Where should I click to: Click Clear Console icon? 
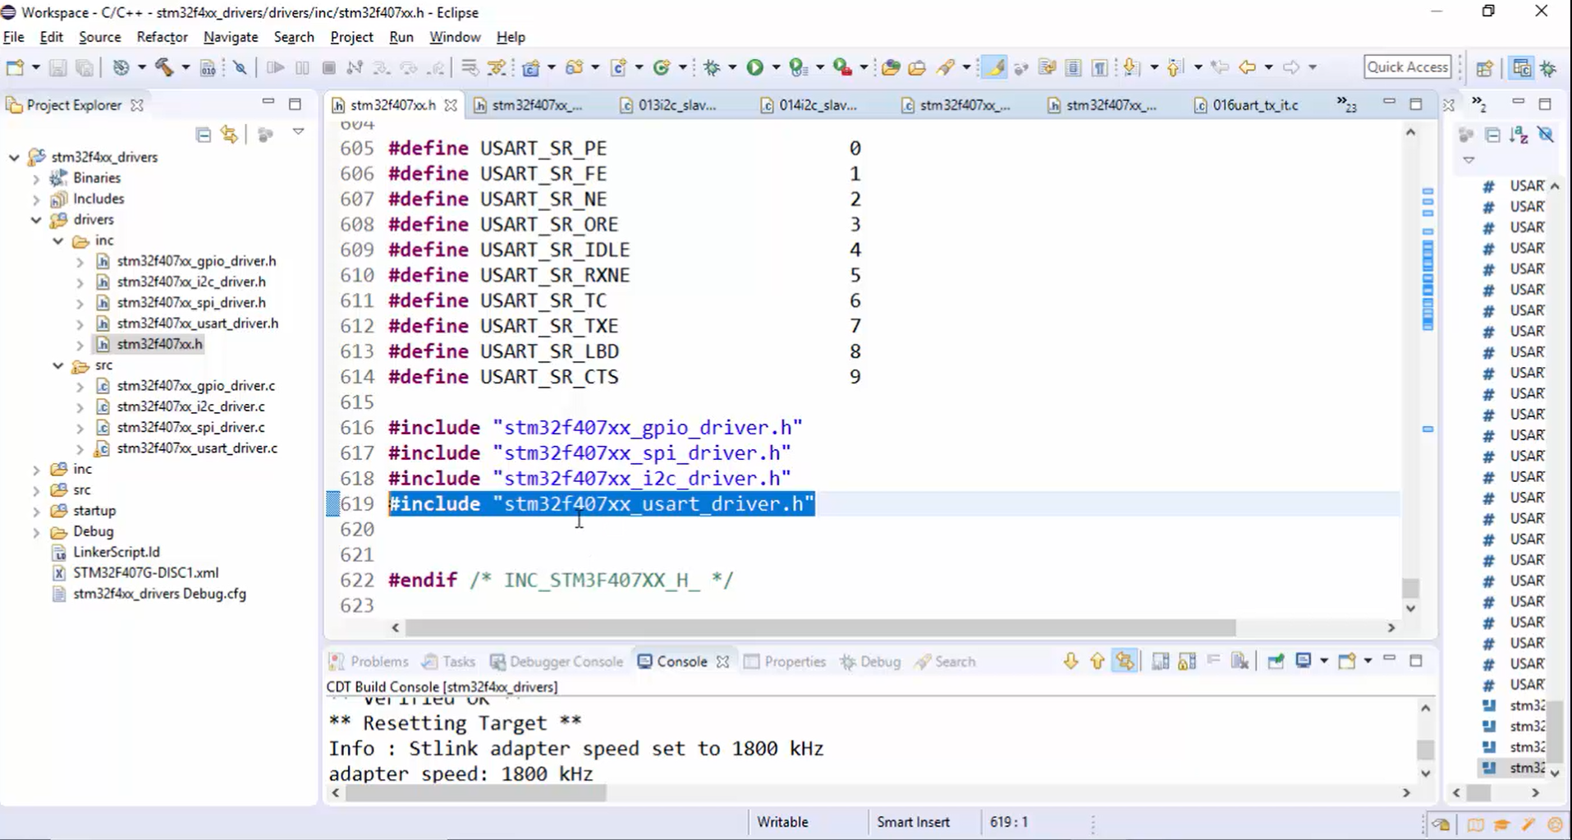pyautogui.click(x=1240, y=661)
